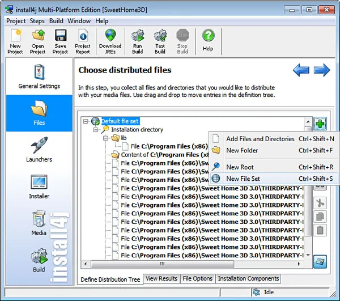Open the Window menu

pyautogui.click(x=79, y=21)
